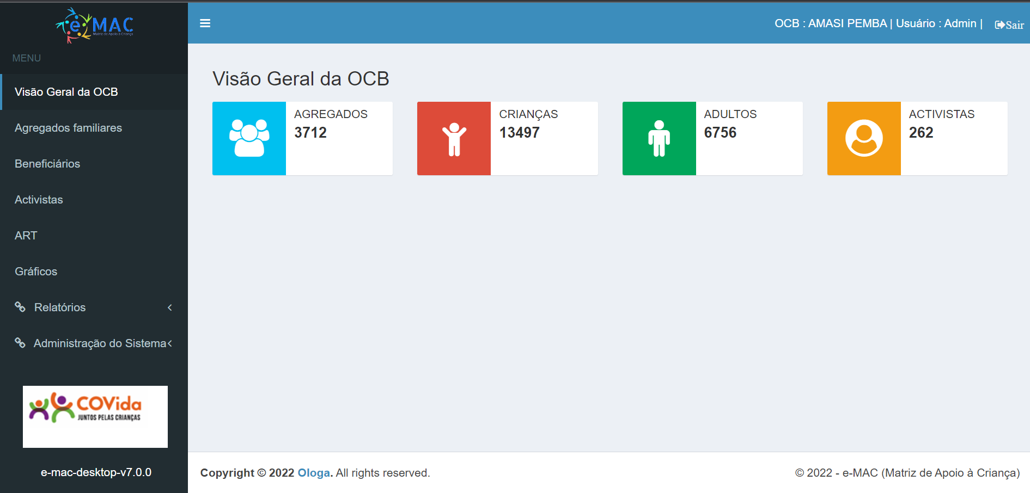Follow the Ologa footer link
The width and height of the screenshot is (1030, 493).
[x=314, y=473]
